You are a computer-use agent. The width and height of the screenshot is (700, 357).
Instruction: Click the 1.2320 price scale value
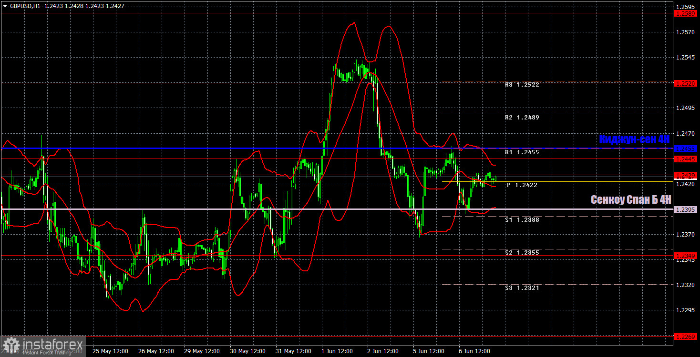686,285
